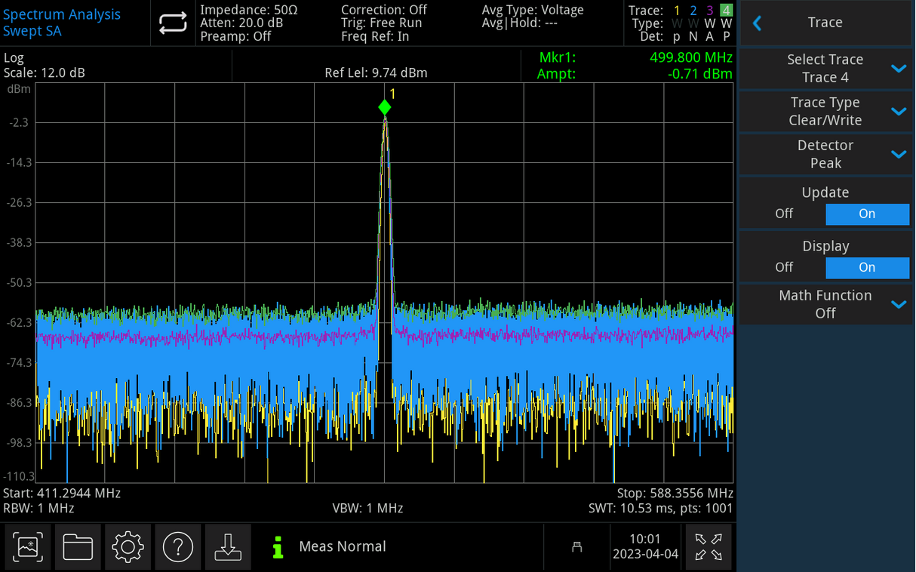Click the lock icon in status bar

pyautogui.click(x=576, y=547)
